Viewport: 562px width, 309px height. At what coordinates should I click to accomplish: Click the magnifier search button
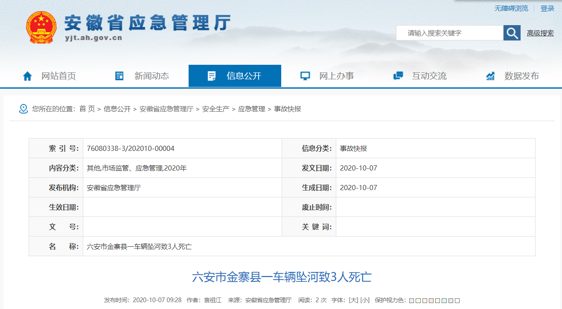(x=512, y=33)
